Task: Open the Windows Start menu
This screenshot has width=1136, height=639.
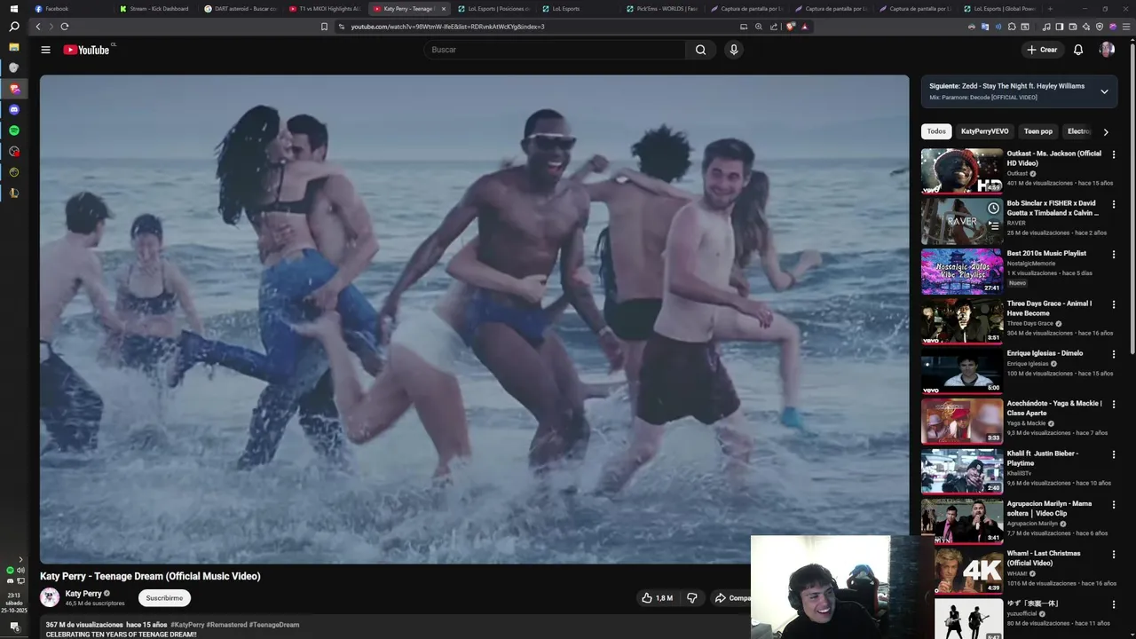Action: pyautogui.click(x=13, y=8)
